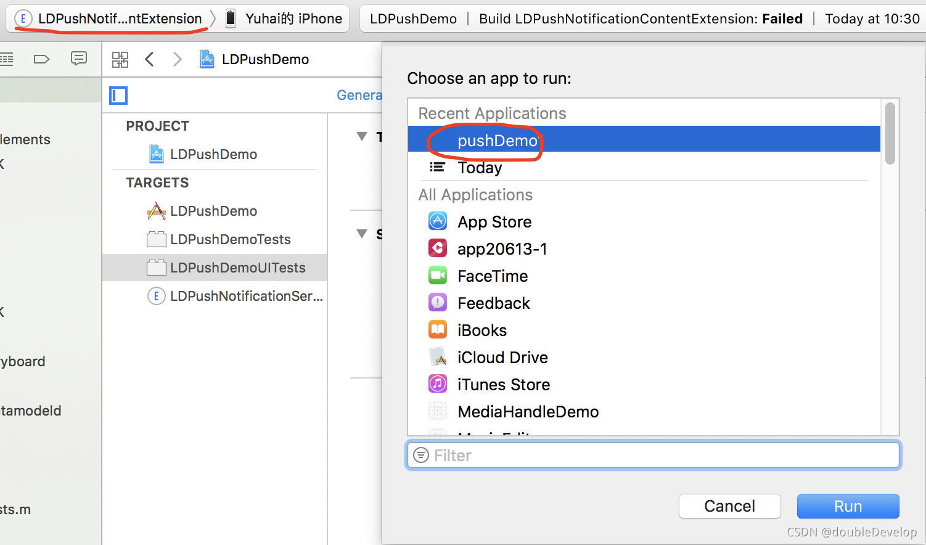Click the extension scheme E icon
This screenshot has height=545, width=926.
[23, 18]
